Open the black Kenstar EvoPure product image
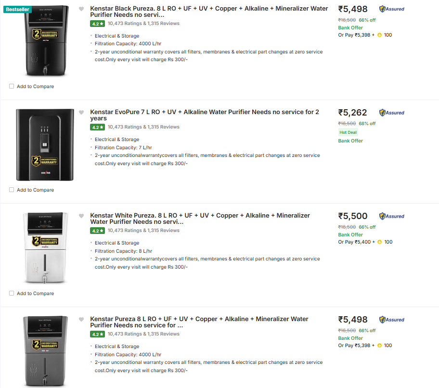 click(45, 145)
